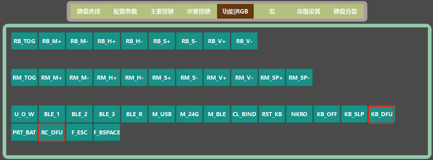Viewport: 433px width, 160px height.
Task: Pick the F_ESC key
Action: [x=79, y=132]
